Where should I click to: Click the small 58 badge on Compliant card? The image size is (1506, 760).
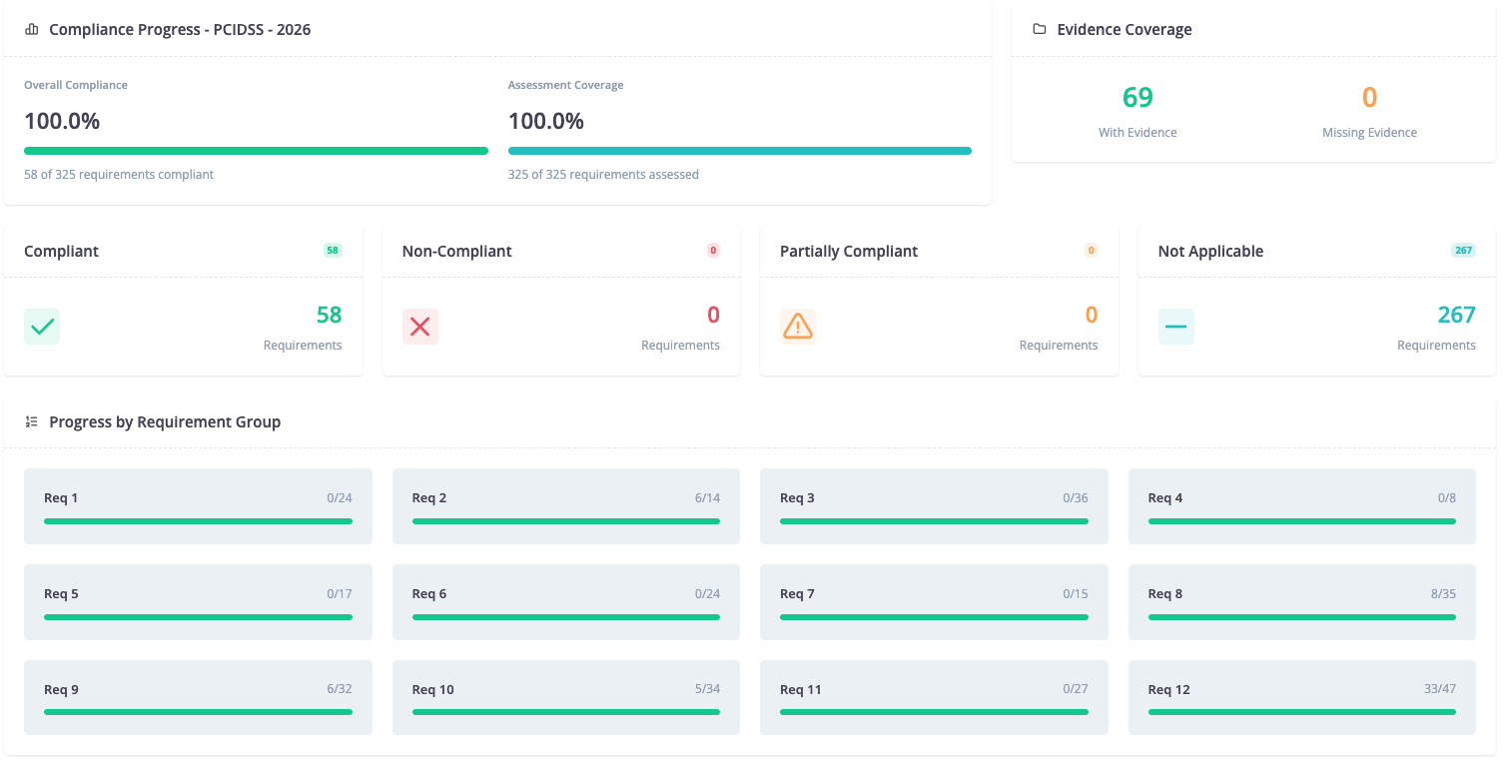point(333,251)
